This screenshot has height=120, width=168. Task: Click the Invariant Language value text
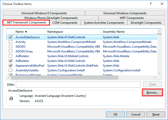60,96
